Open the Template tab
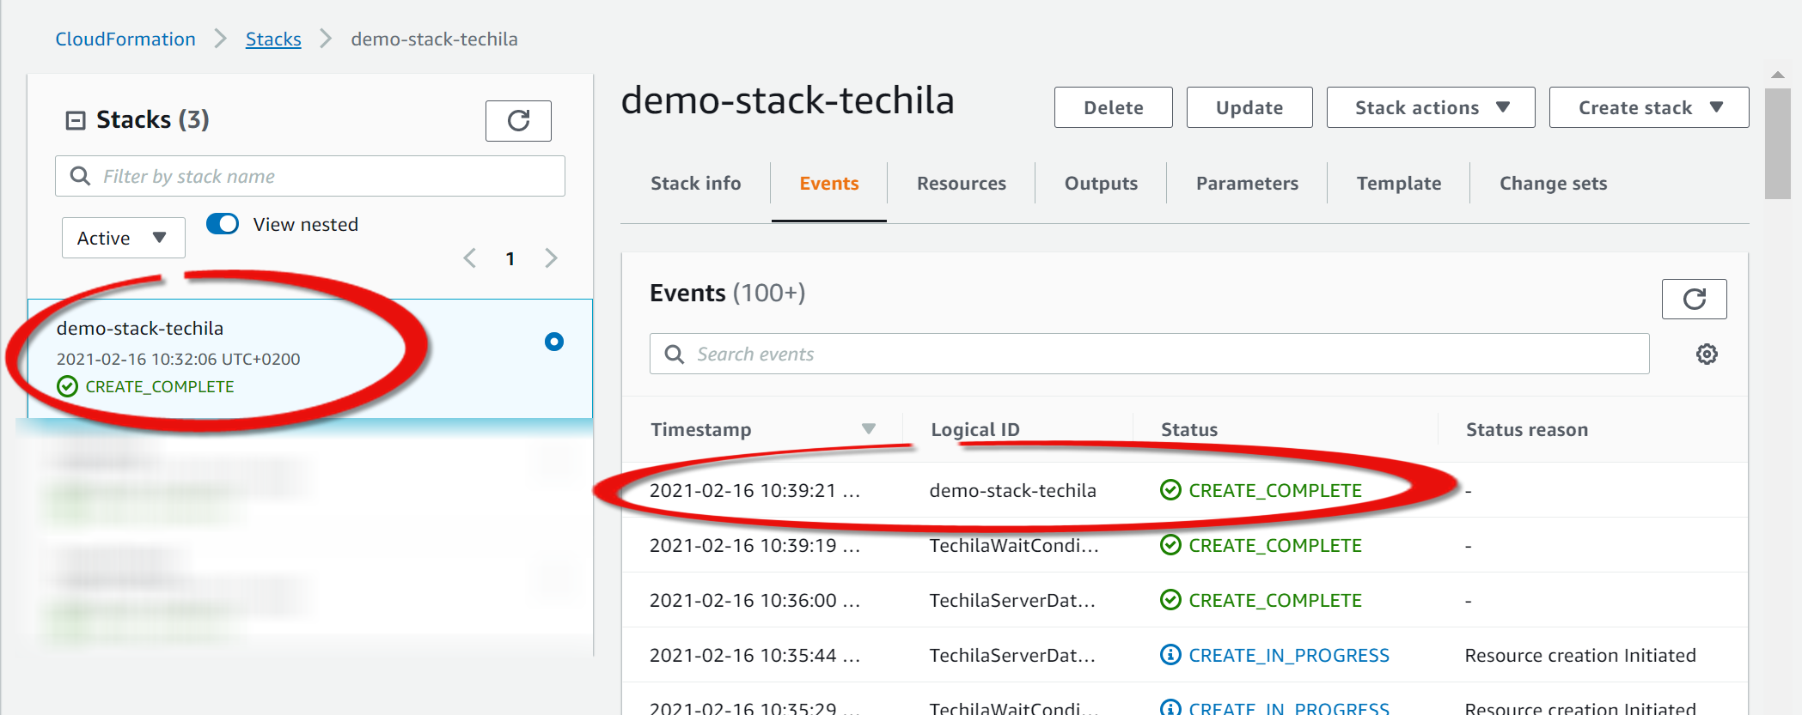The width and height of the screenshot is (1802, 715). [x=1398, y=184]
